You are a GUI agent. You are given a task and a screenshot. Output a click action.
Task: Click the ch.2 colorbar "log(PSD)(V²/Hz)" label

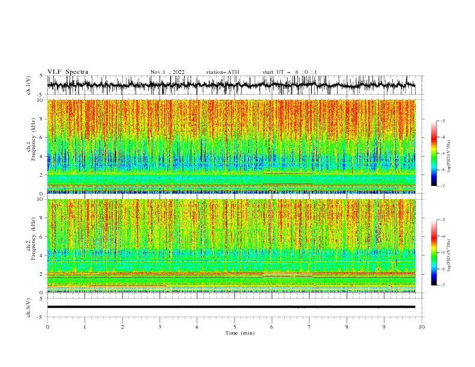pyautogui.click(x=449, y=255)
